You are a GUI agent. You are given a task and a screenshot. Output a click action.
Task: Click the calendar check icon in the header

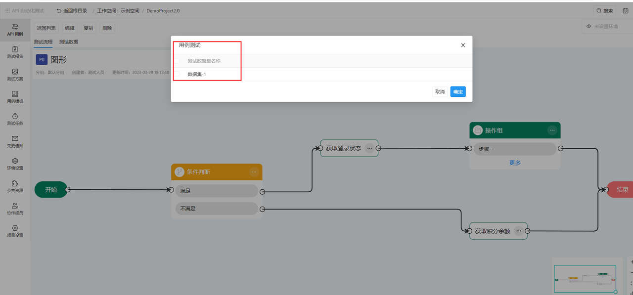coord(626,10)
